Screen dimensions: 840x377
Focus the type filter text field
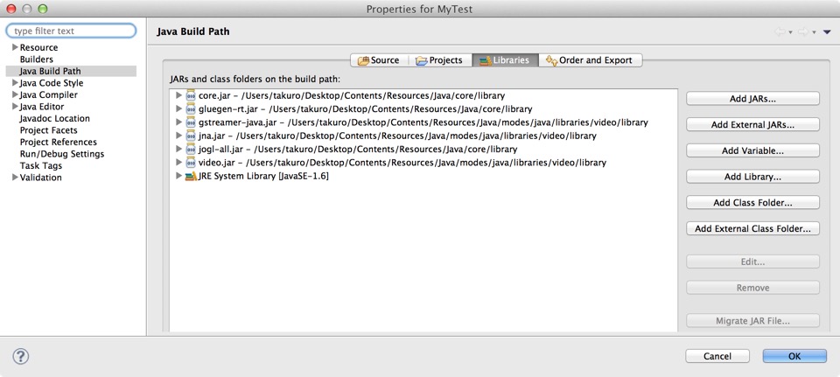tap(72, 31)
